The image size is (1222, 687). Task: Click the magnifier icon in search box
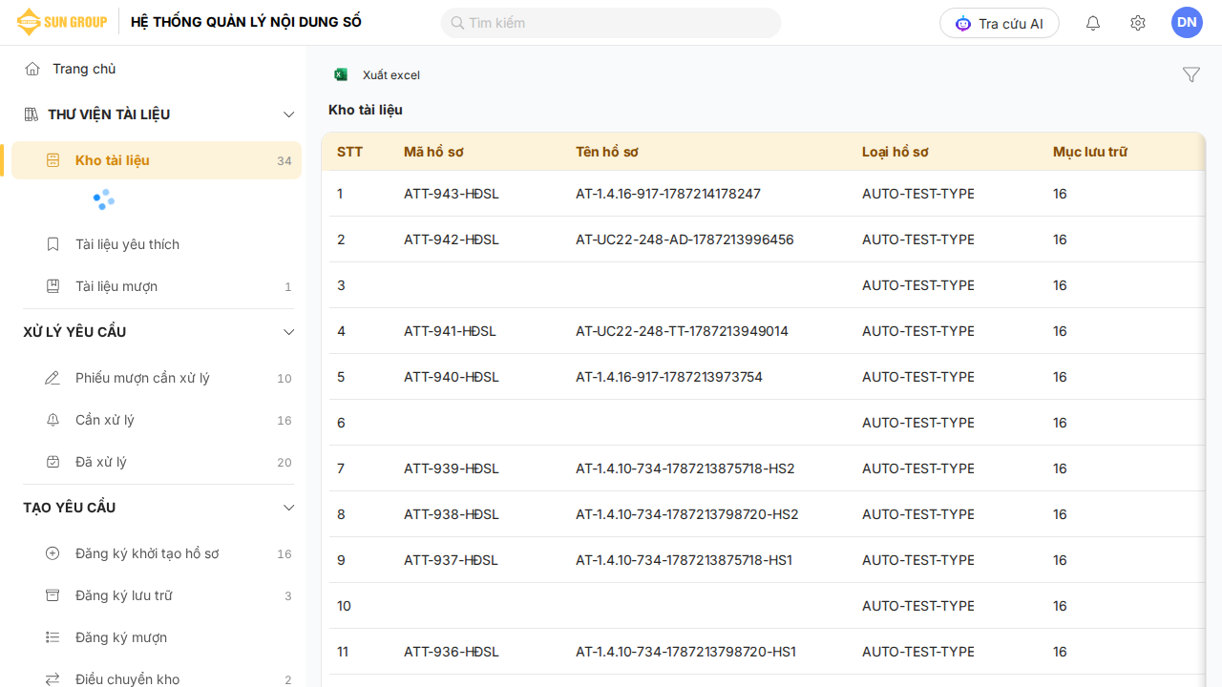pyautogui.click(x=457, y=23)
